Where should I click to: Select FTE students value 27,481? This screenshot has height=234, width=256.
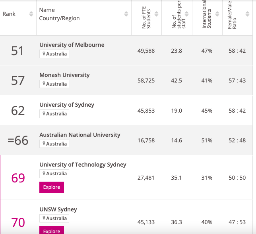click(146, 178)
